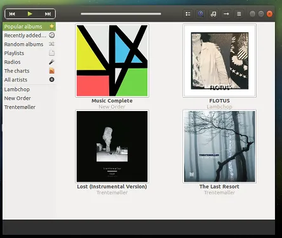Click the RSS feed icon beside The charts

click(x=51, y=71)
